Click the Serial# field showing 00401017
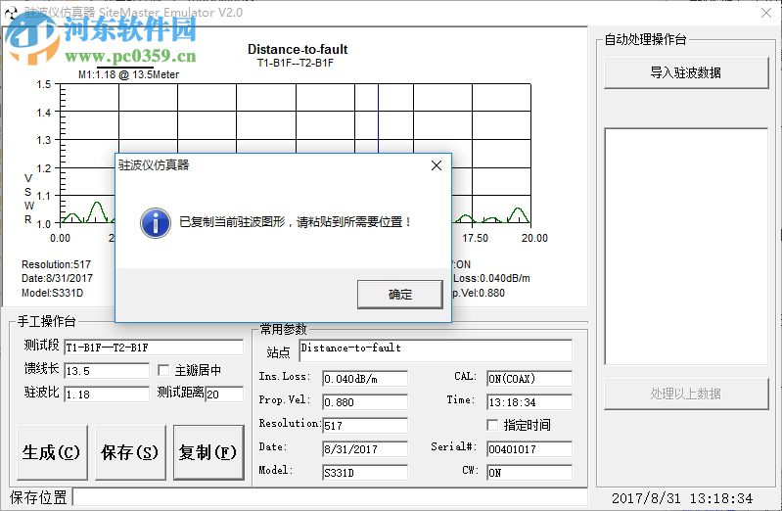This screenshot has height=511, width=782. [x=529, y=449]
